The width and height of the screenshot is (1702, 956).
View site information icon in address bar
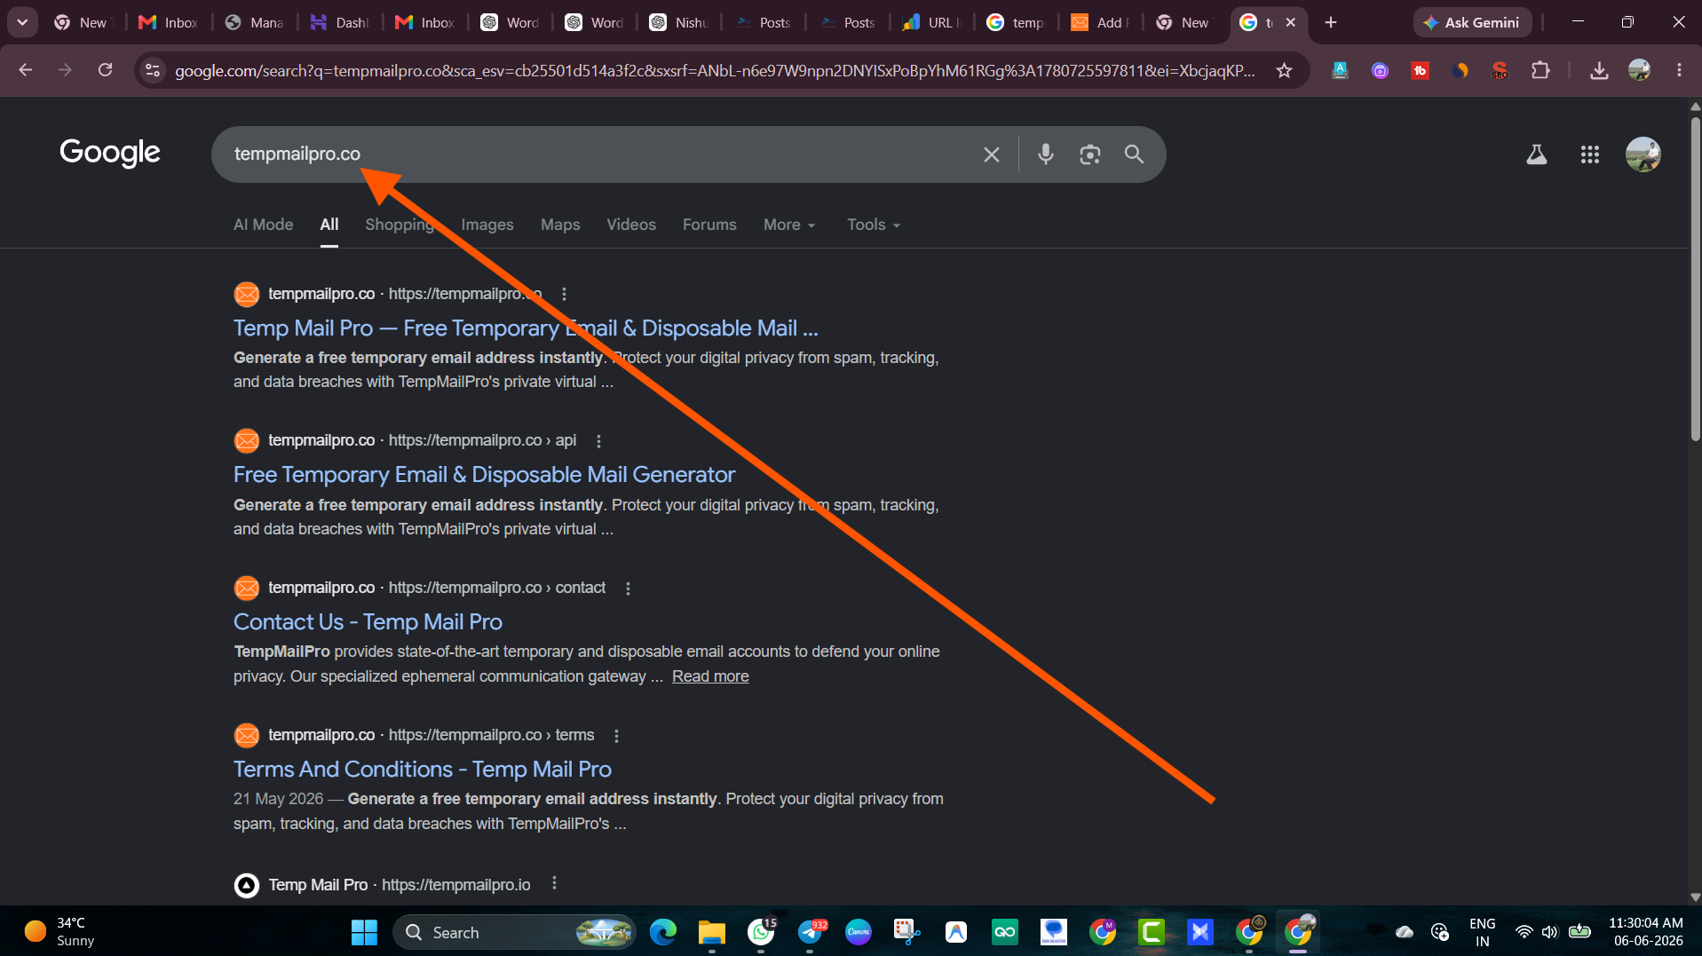tap(153, 70)
